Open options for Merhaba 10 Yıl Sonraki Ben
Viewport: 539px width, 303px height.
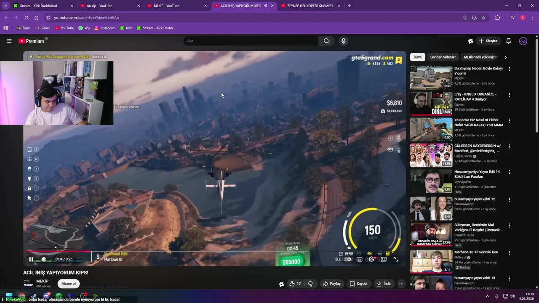(x=510, y=253)
